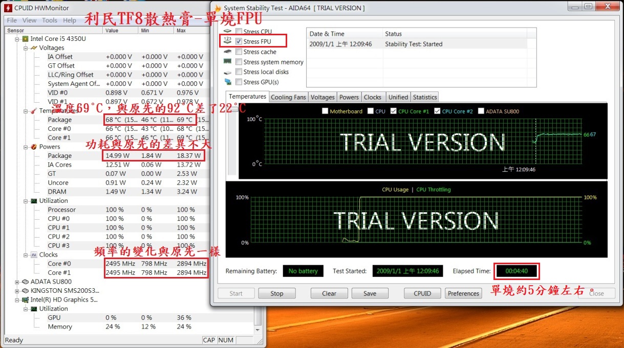Enable the Stress CPU checkbox
The width and height of the screenshot is (624, 348).
[x=239, y=32]
